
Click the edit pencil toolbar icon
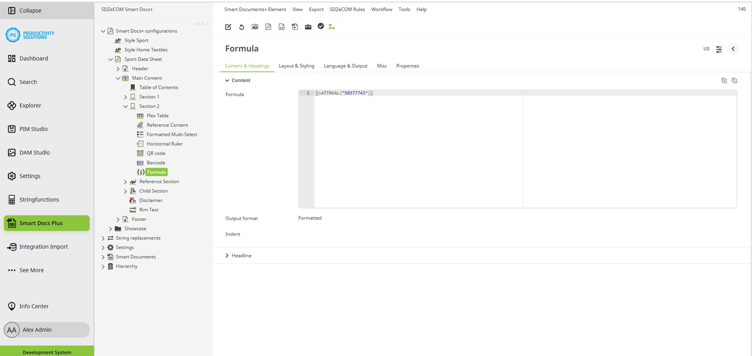click(228, 27)
